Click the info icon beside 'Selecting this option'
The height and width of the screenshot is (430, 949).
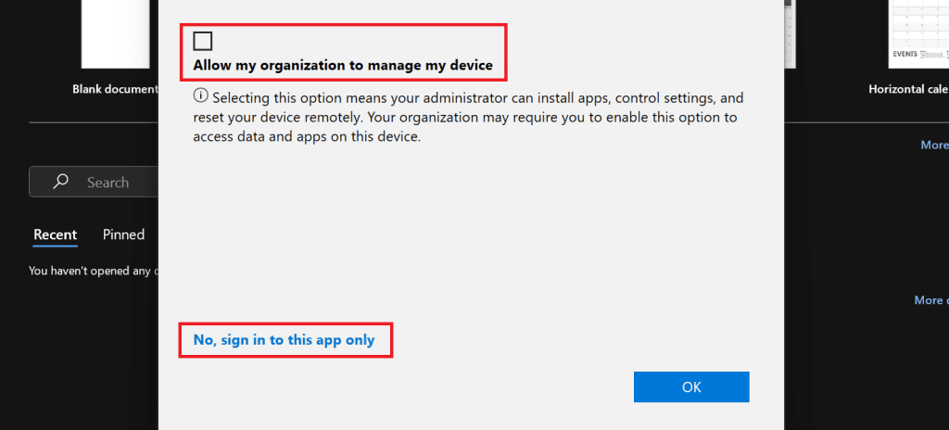[x=200, y=97]
